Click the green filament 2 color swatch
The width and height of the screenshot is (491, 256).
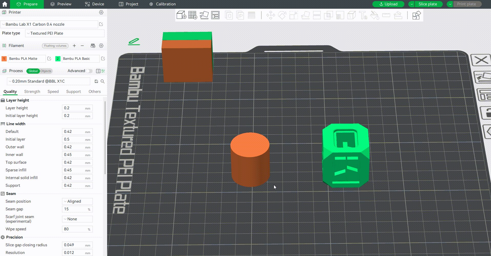[x=58, y=59]
